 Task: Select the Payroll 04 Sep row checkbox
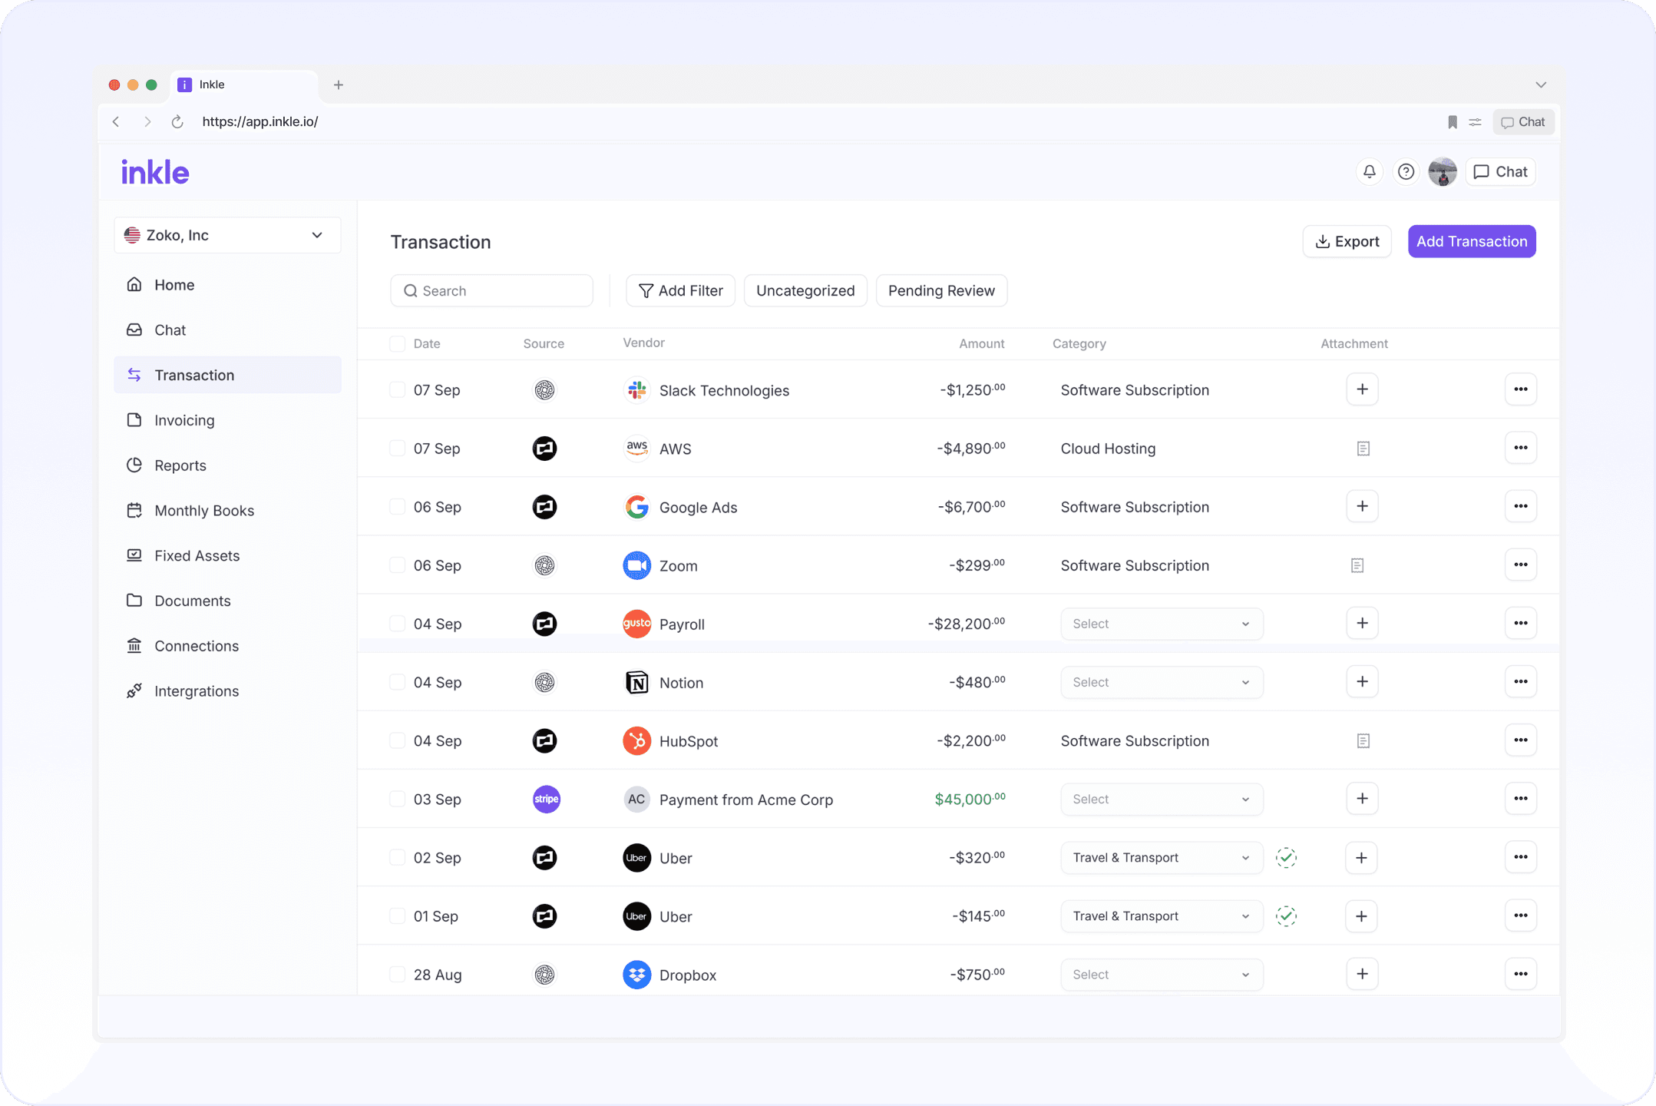(x=397, y=624)
